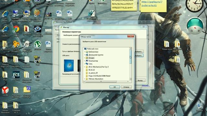Viewport: 207px width, 116px height.
Task: Open the yuplay.ru invite link on note
Action: coord(152,4)
